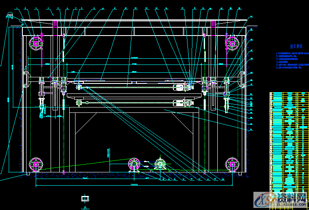Select the green motor at bottom center
The height and width of the screenshot is (210, 309).
pyautogui.click(x=160, y=165)
